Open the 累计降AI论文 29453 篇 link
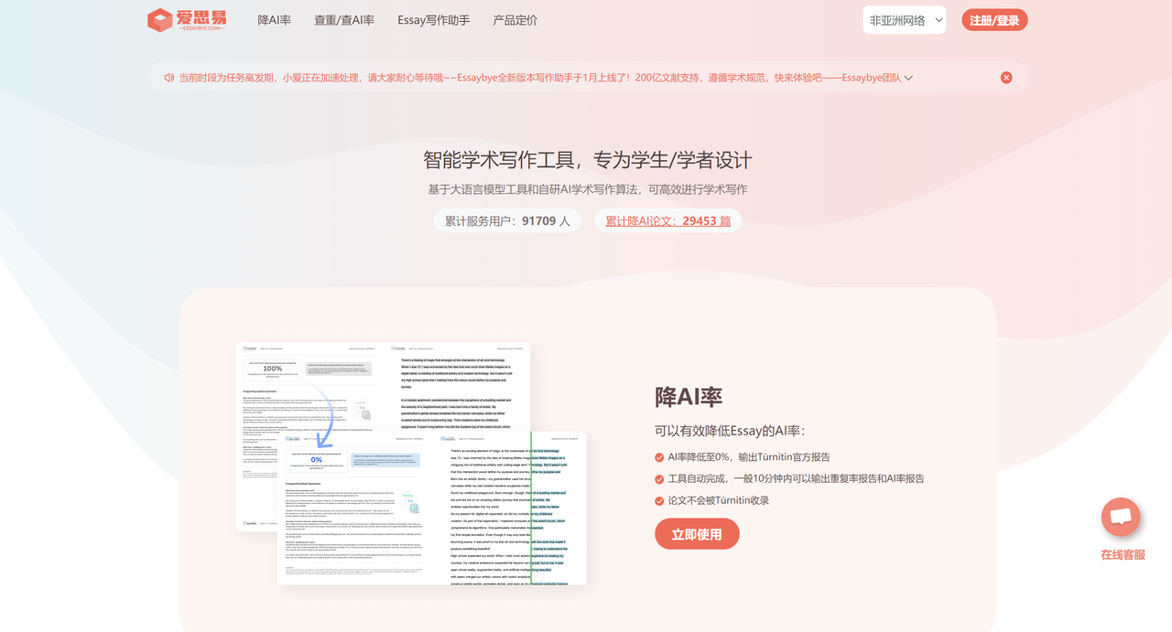This screenshot has height=632, width=1172. [667, 220]
